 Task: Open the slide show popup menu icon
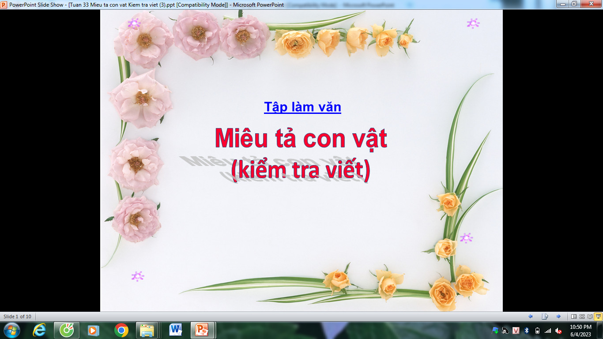coord(545,316)
